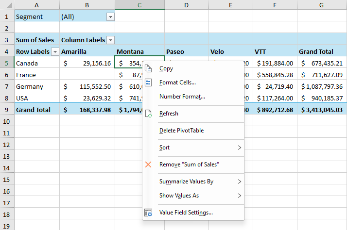Select column G header

(x=322, y=5)
